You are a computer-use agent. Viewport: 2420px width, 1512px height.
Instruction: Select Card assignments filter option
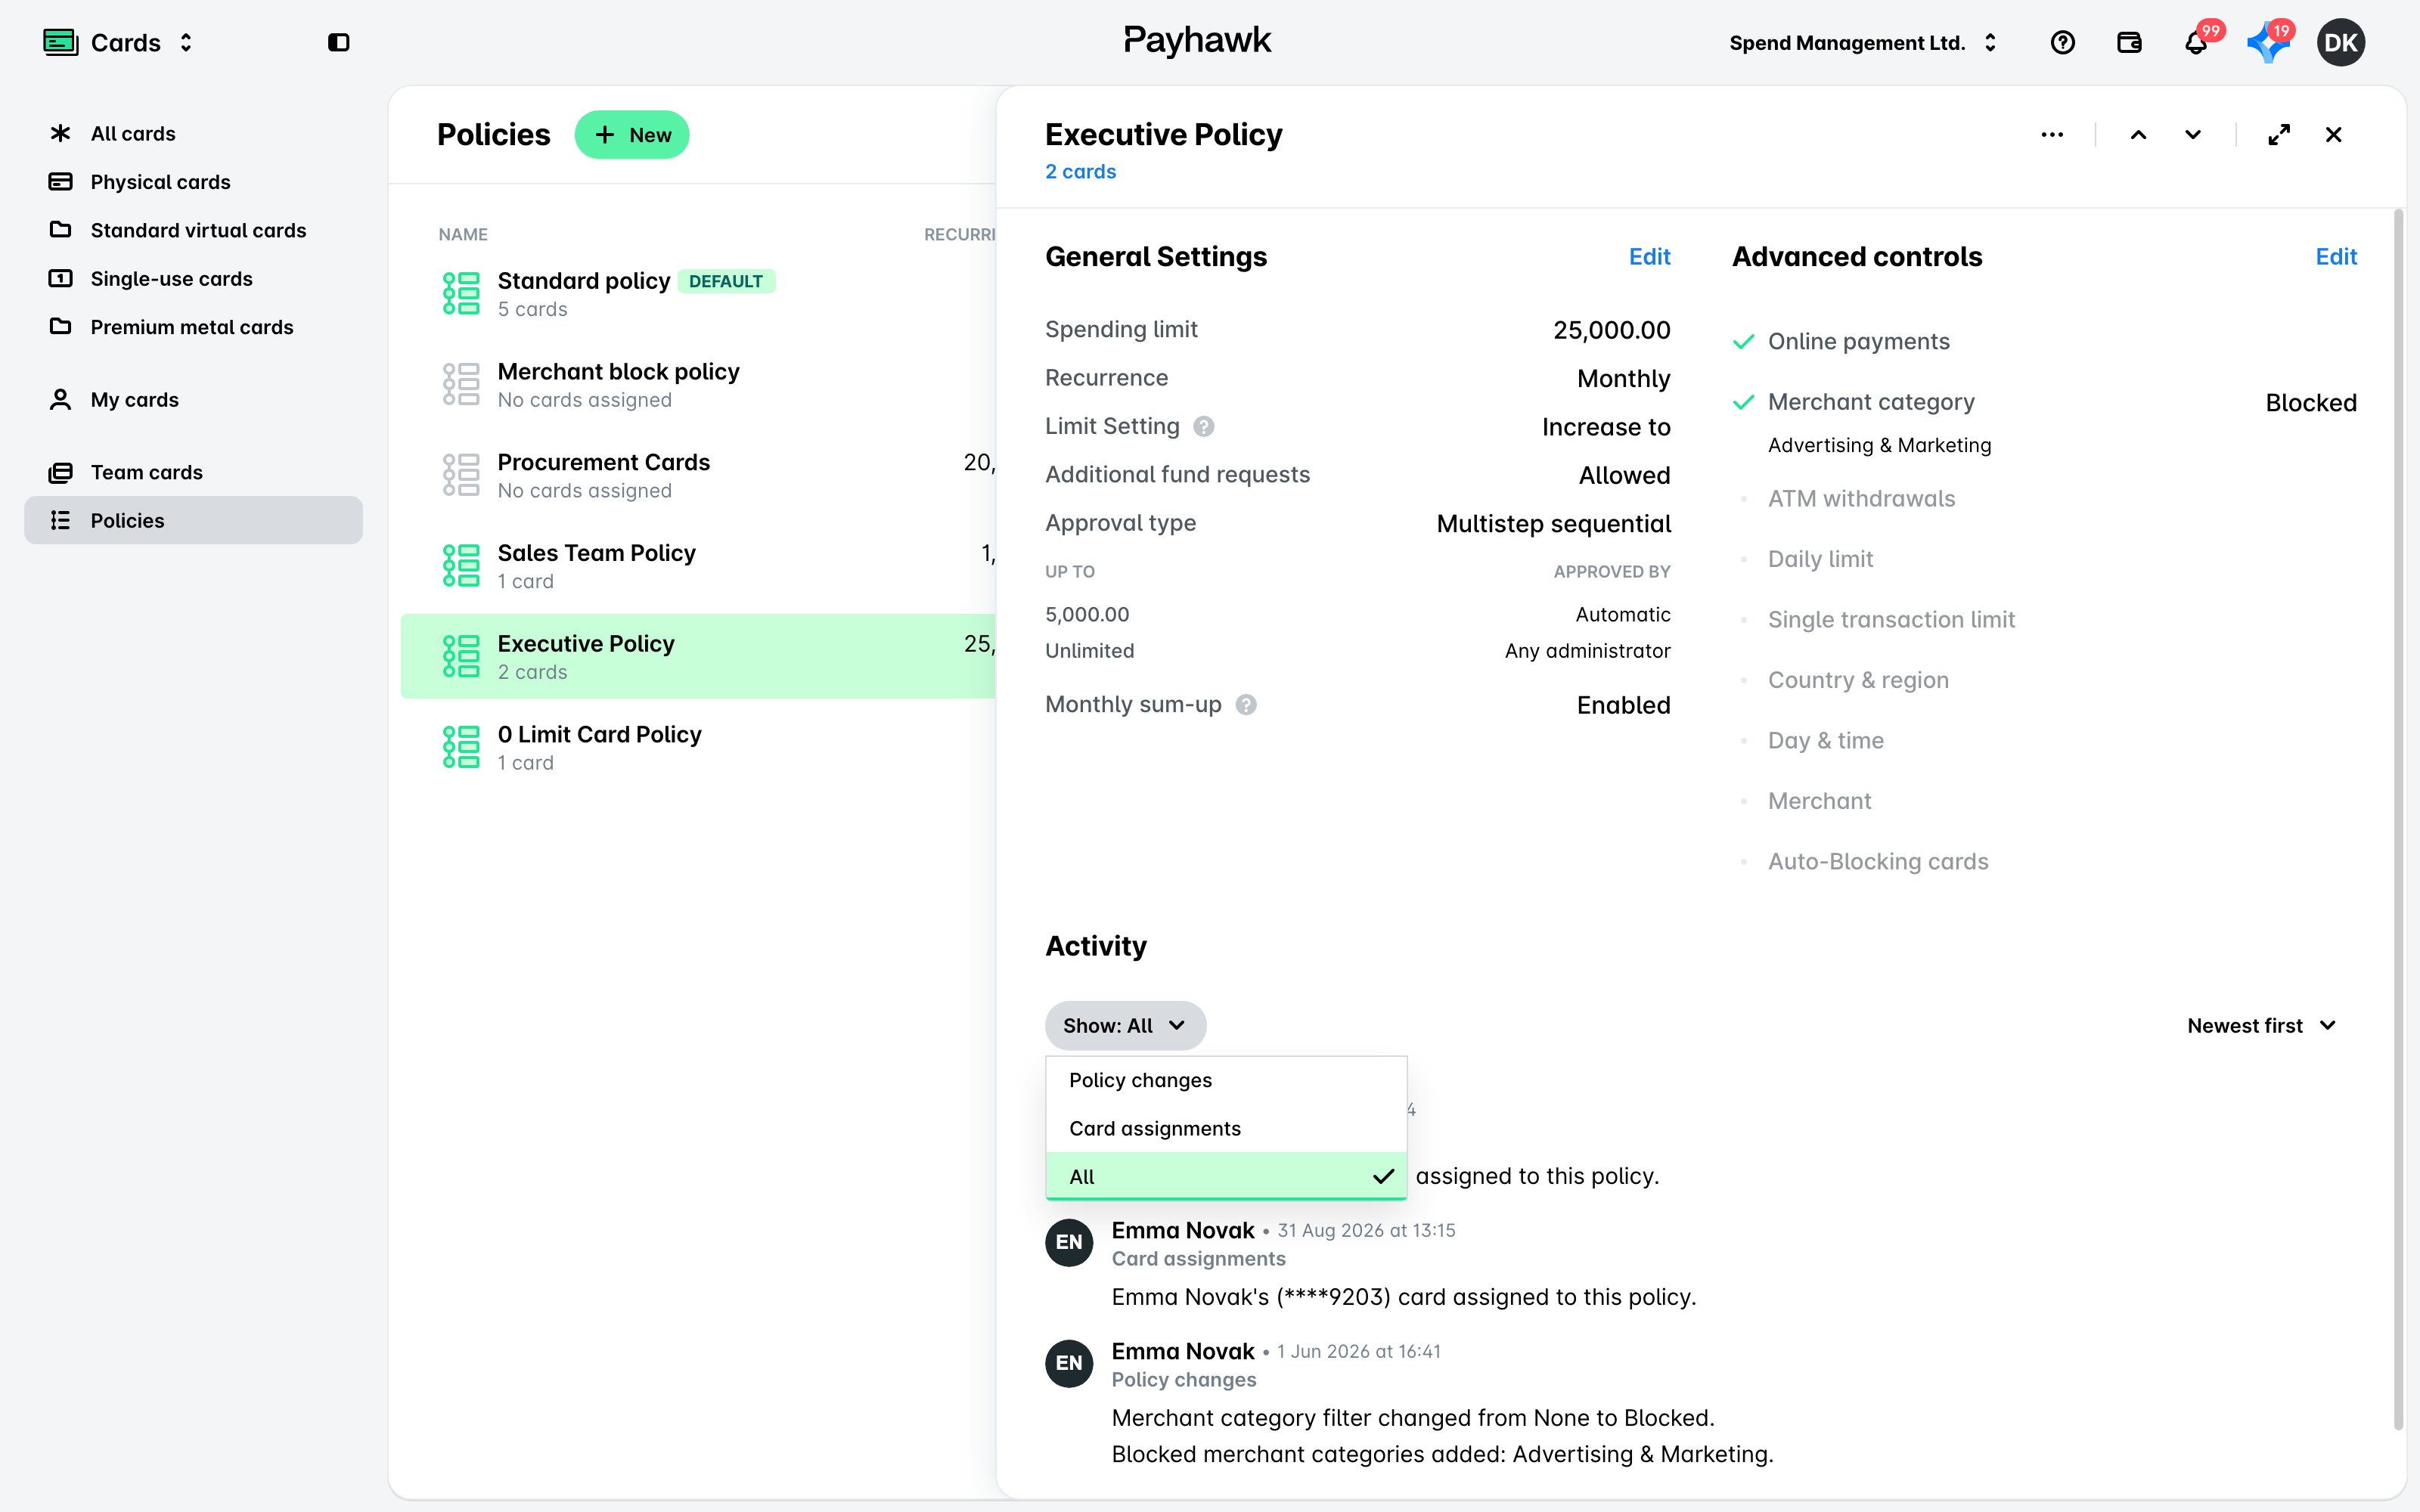tap(1226, 1128)
